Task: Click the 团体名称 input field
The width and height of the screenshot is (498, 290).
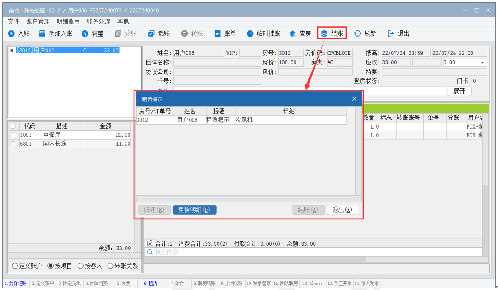Action: [217, 62]
